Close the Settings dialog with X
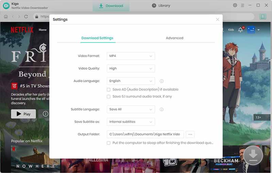272x173 pixels. click(218, 20)
